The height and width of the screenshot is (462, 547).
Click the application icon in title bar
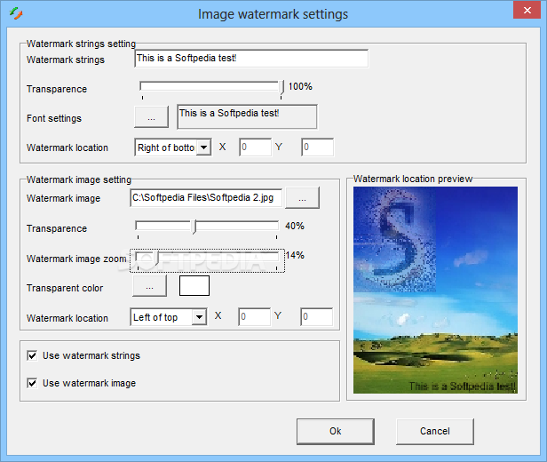[16, 13]
